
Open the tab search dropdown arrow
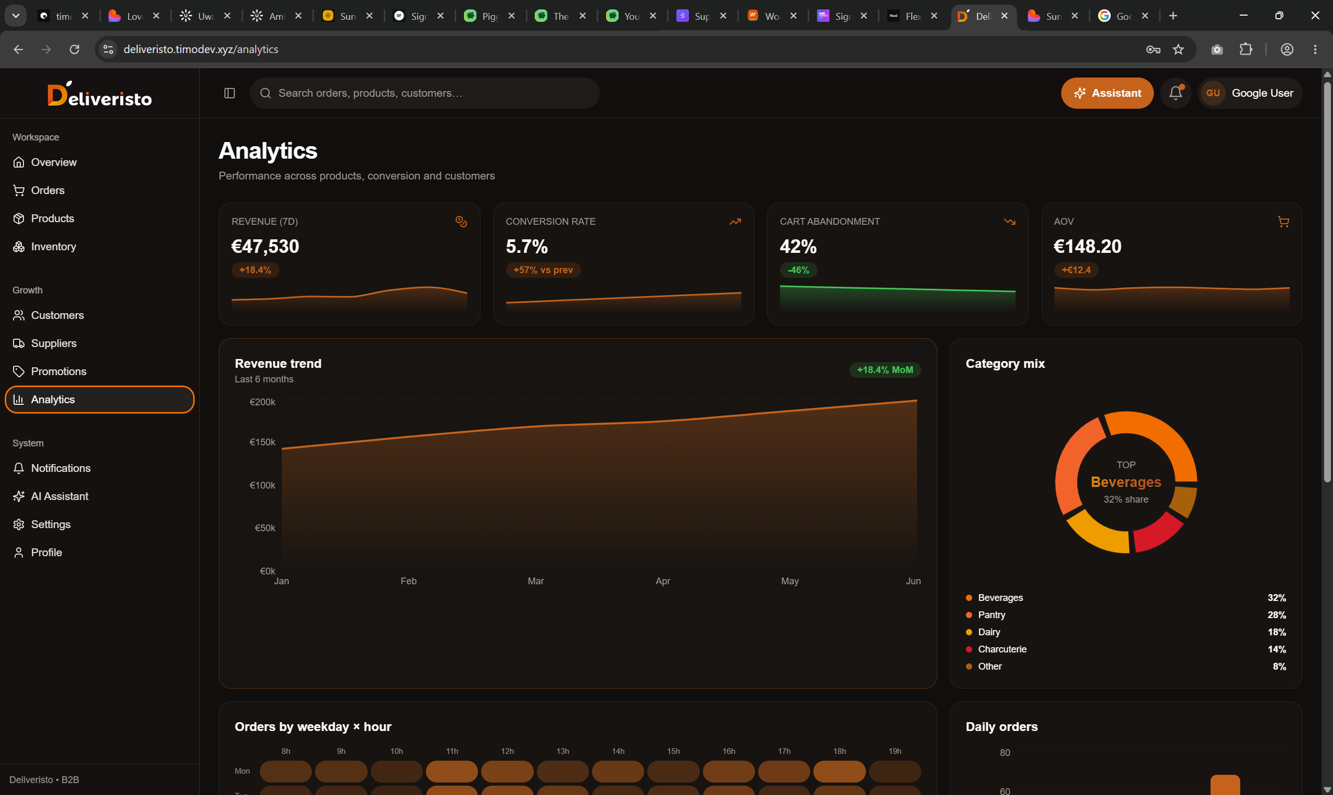(16, 16)
